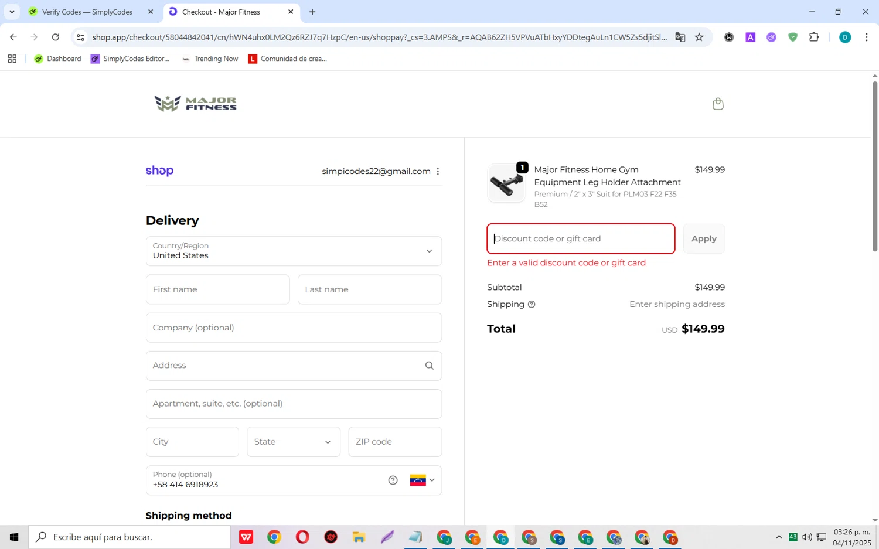Open the Extensions puzzle piece menu

coord(814,37)
